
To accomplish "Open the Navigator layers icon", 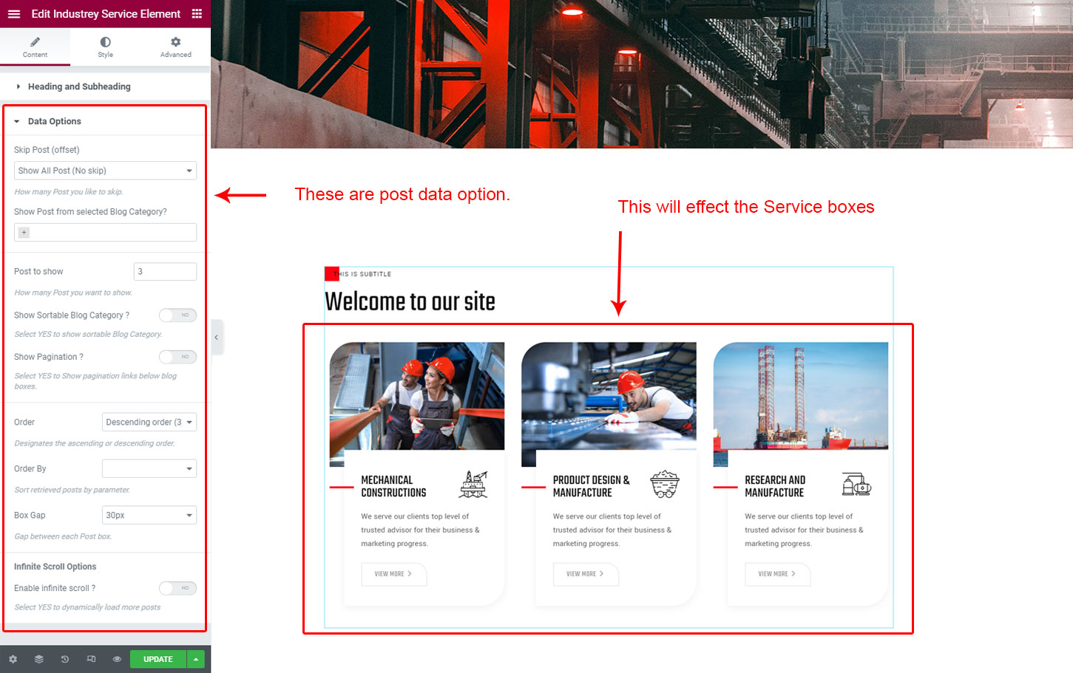I will pyautogui.click(x=39, y=659).
